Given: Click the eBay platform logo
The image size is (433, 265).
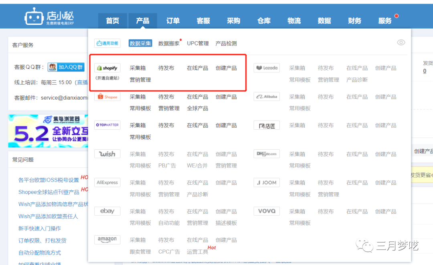Looking at the screenshot, I should pos(107,211).
